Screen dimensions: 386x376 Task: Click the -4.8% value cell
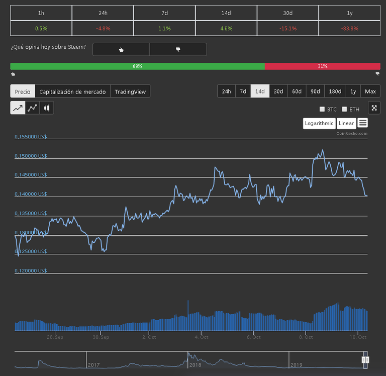point(103,28)
